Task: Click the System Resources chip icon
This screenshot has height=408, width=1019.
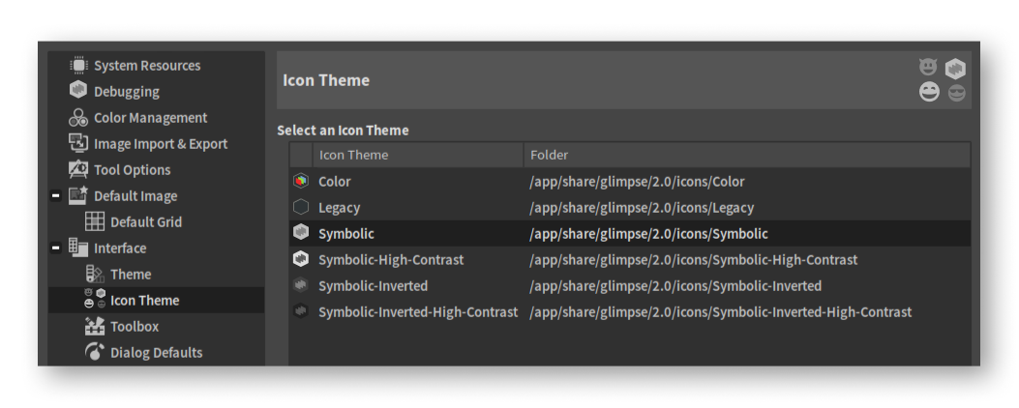Action: tap(78, 65)
